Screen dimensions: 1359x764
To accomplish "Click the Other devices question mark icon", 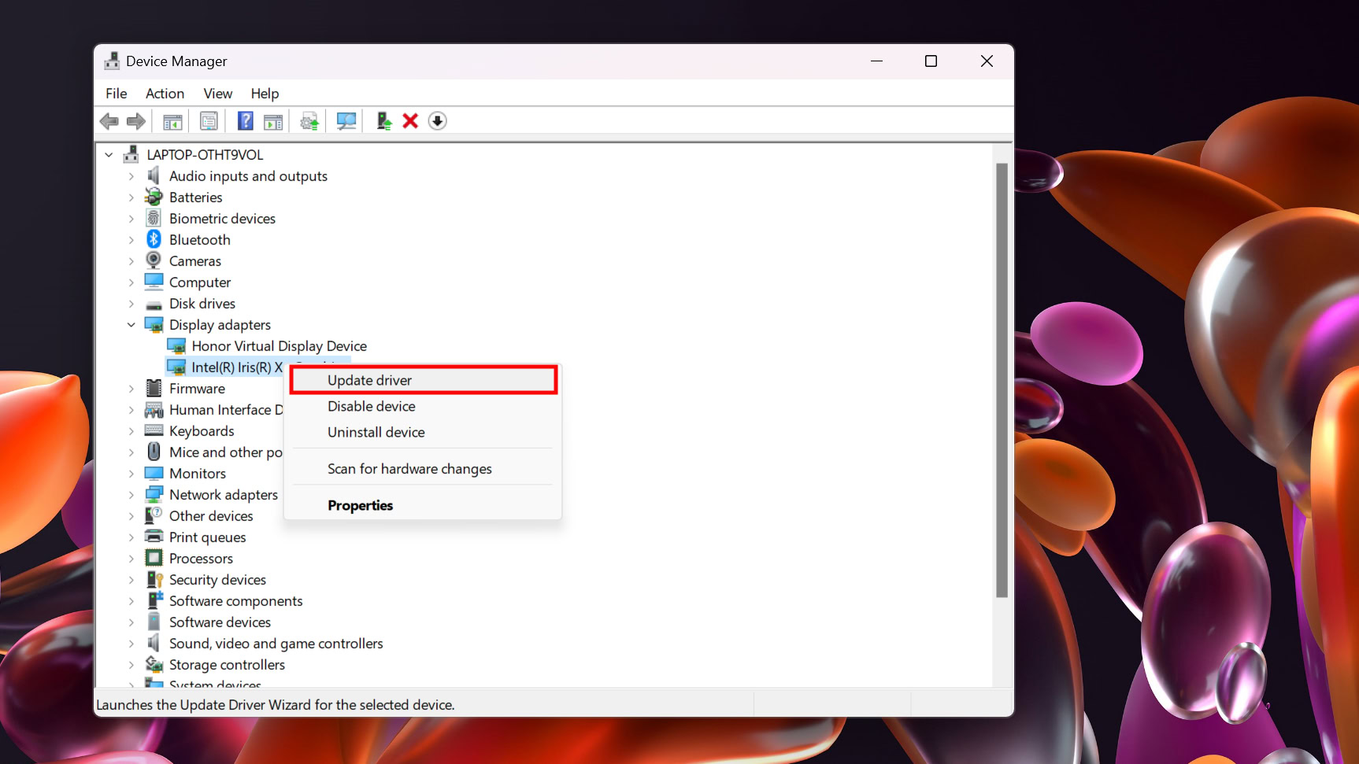I will pyautogui.click(x=154, y=515).
